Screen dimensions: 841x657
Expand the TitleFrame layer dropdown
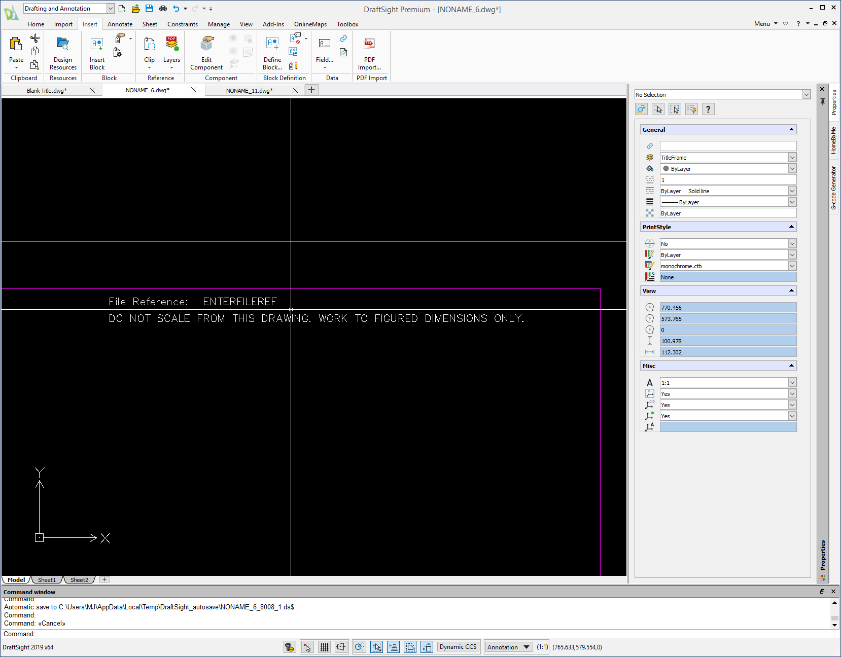pyautogui.click(x=791, y=157)
